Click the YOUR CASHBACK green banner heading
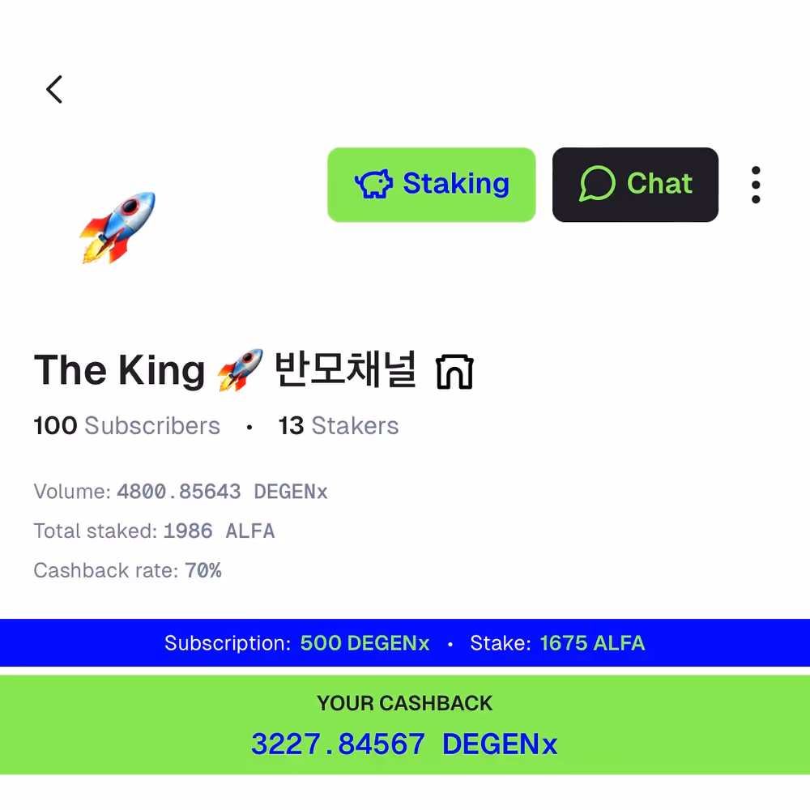This screenshot has width=810, height=810. coord(405,703)
